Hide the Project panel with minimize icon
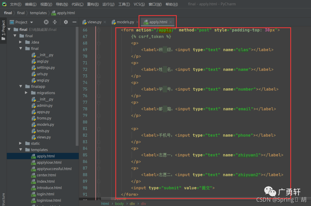 [x=74, y=22]
